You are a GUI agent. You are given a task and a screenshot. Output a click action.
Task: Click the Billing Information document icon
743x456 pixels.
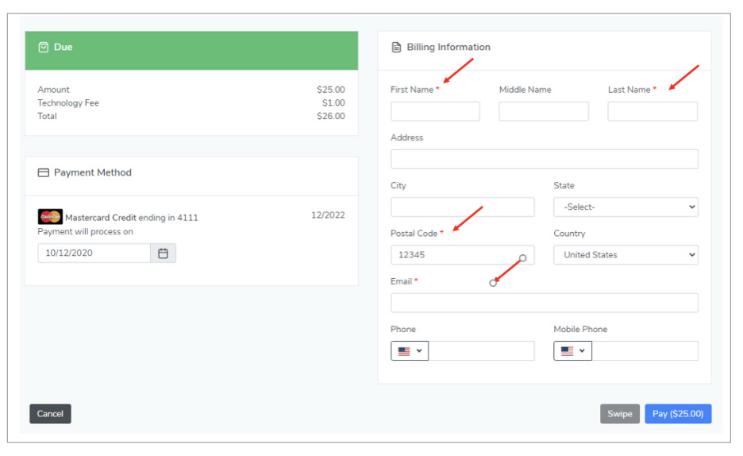397,48
